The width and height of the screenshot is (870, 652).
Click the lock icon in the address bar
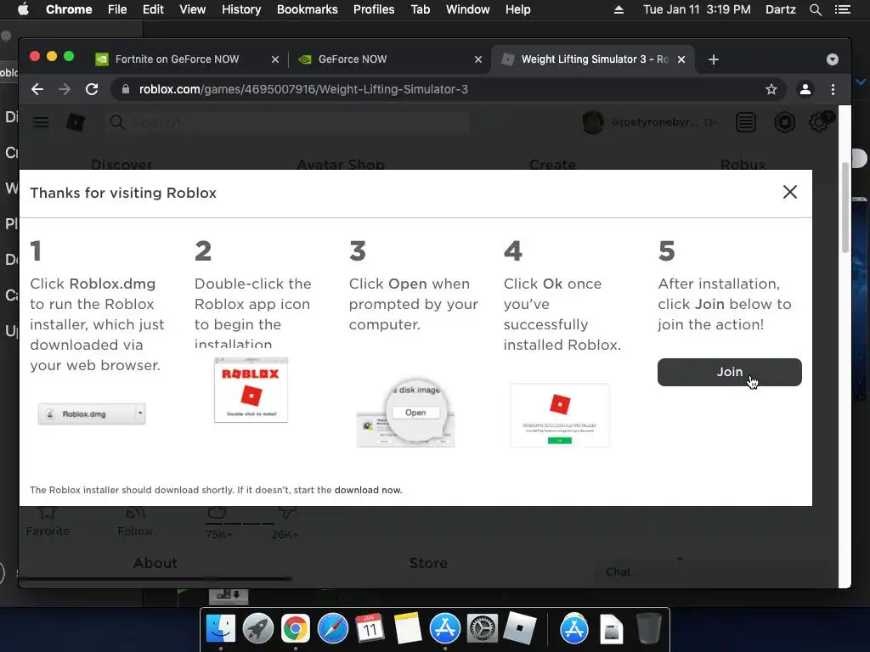pos(126,89)
